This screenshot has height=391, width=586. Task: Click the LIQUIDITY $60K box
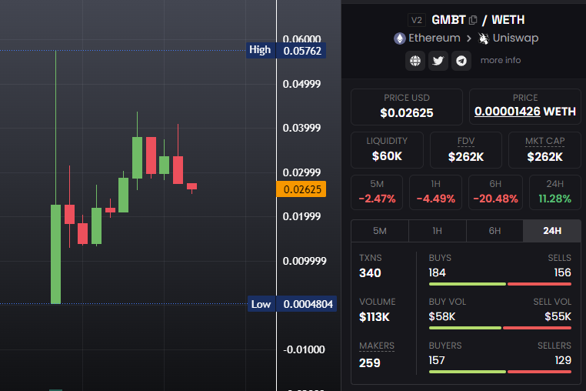click(x=387, y=149)
